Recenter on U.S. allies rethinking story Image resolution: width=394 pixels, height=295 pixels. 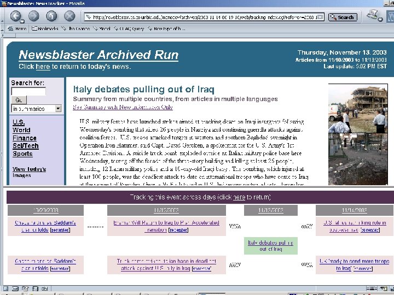[370, 230]
